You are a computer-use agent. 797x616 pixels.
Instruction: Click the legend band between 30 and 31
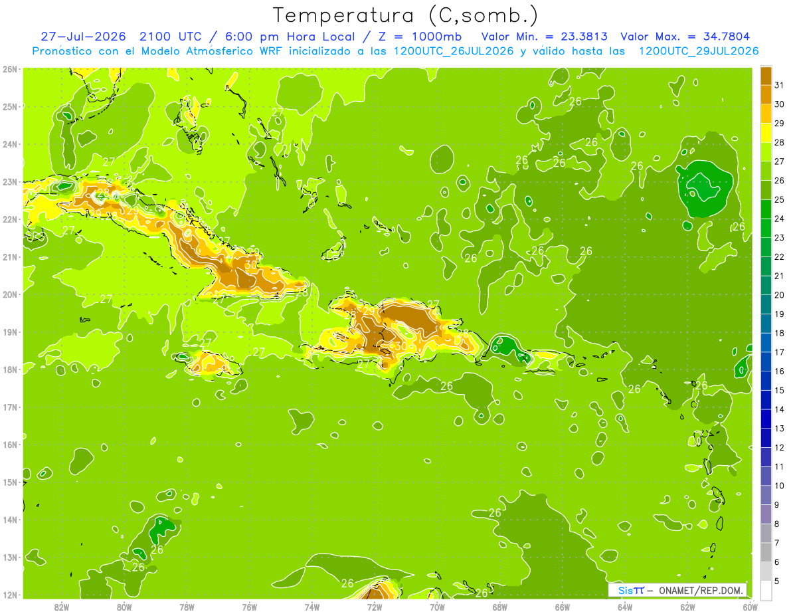click(766, 94)
